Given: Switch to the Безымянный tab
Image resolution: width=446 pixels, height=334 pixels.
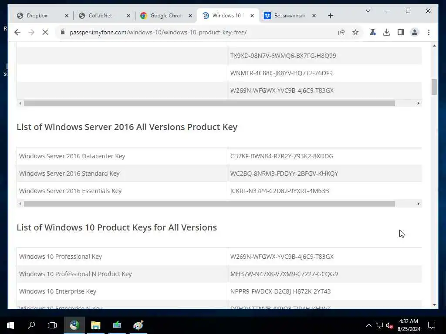Looking at the screenshot, I should (x=289, y=16).
